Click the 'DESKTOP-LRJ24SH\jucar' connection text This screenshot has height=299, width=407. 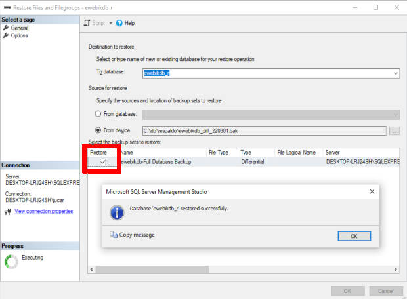click(35, 200)
